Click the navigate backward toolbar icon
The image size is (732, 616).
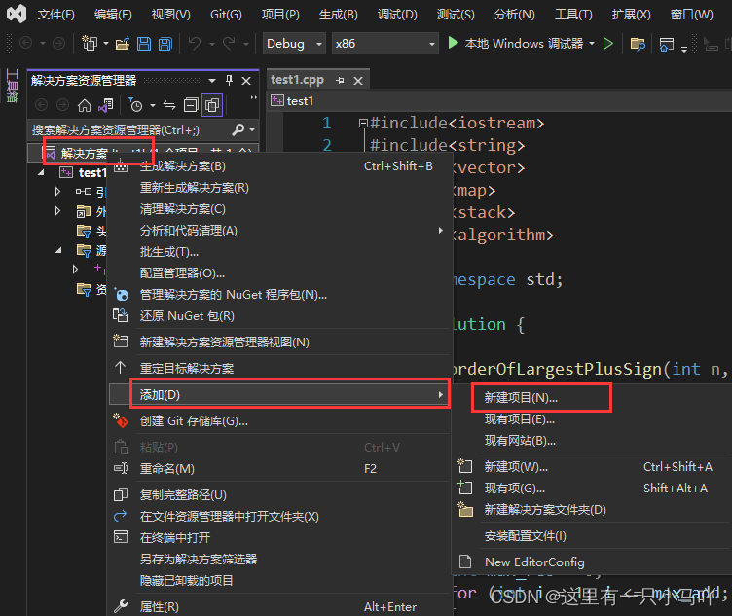point(26,44)
